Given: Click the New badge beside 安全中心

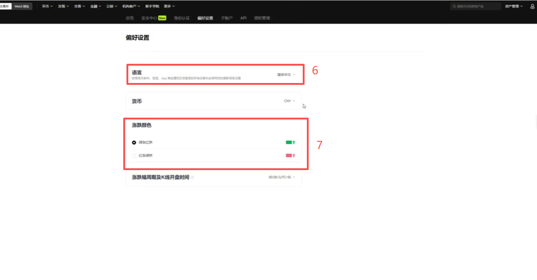Looking at the screenshot, I should point(162,18).
